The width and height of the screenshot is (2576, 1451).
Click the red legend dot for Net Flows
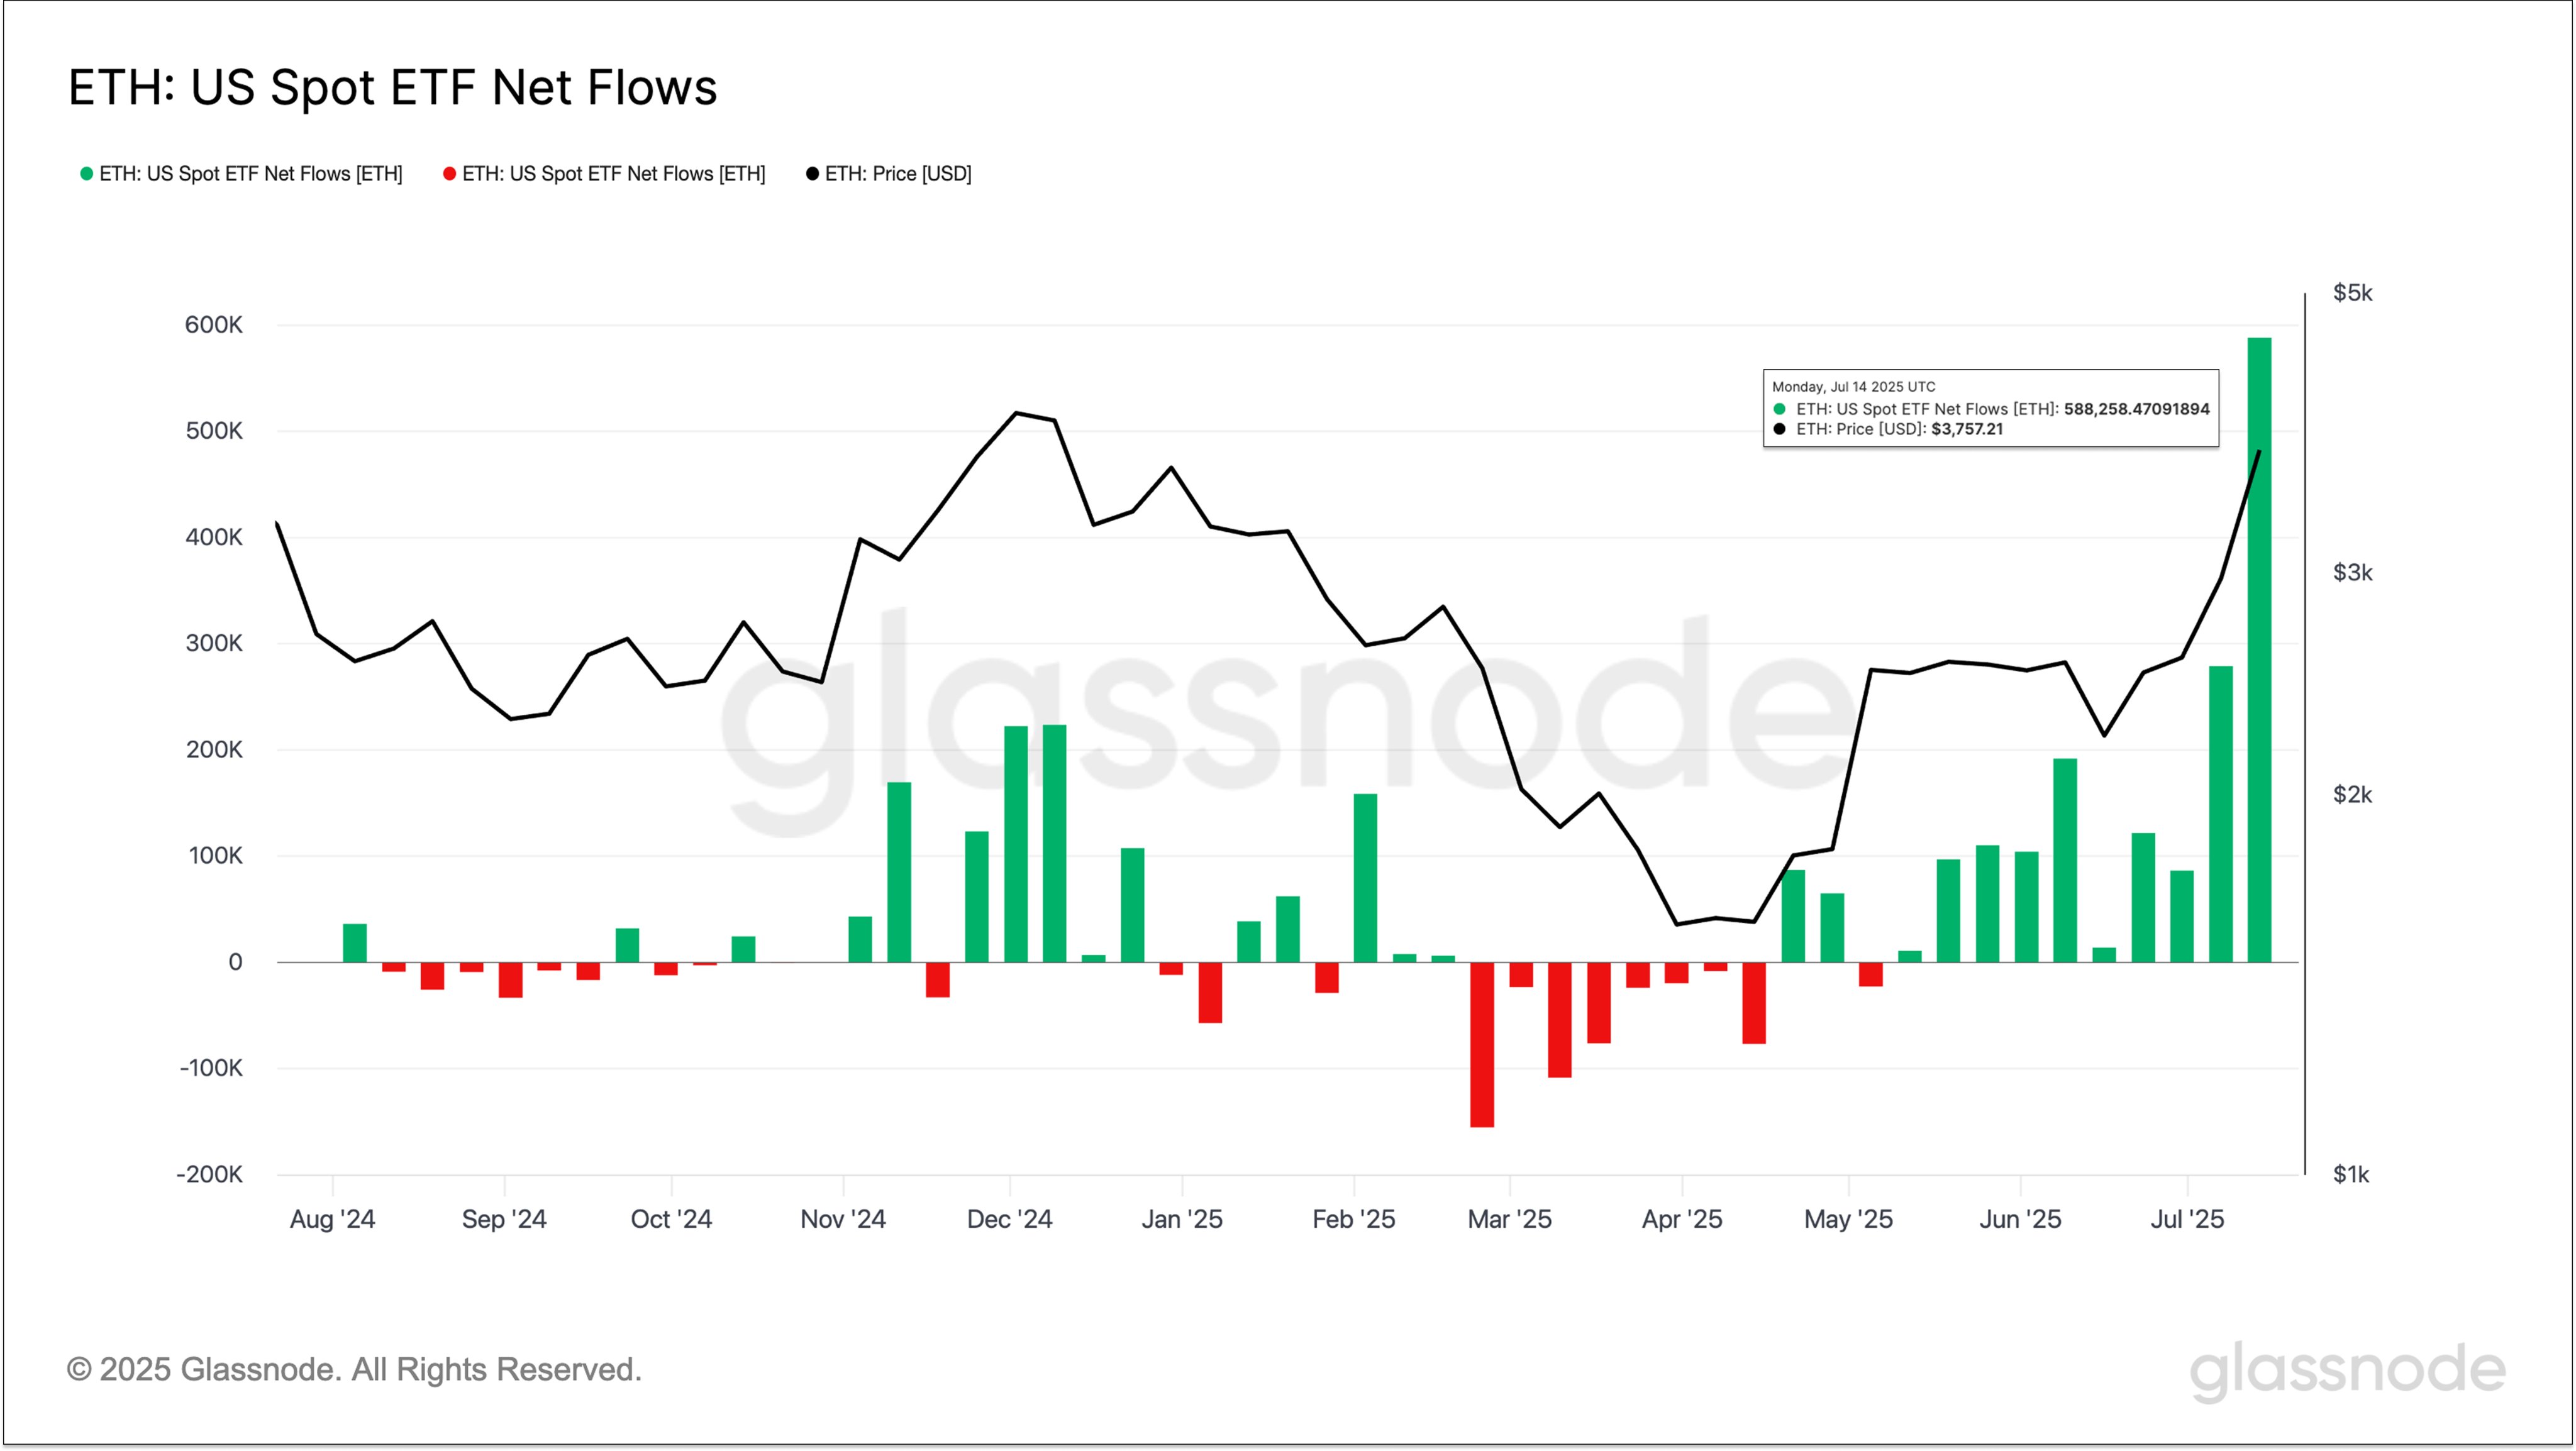point(450,174)
